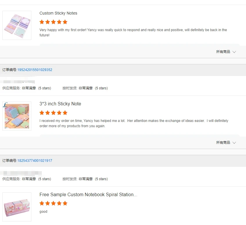This screenshot has height=225, width=246.
Task: Click the 'good' review comment
Action: point(43,212)
